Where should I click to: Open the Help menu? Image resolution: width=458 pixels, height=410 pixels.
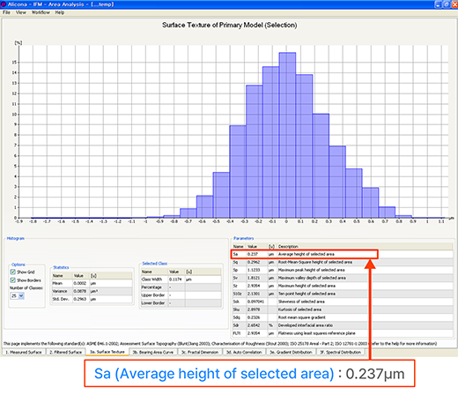pyautogui.click(x=60, y=12)
